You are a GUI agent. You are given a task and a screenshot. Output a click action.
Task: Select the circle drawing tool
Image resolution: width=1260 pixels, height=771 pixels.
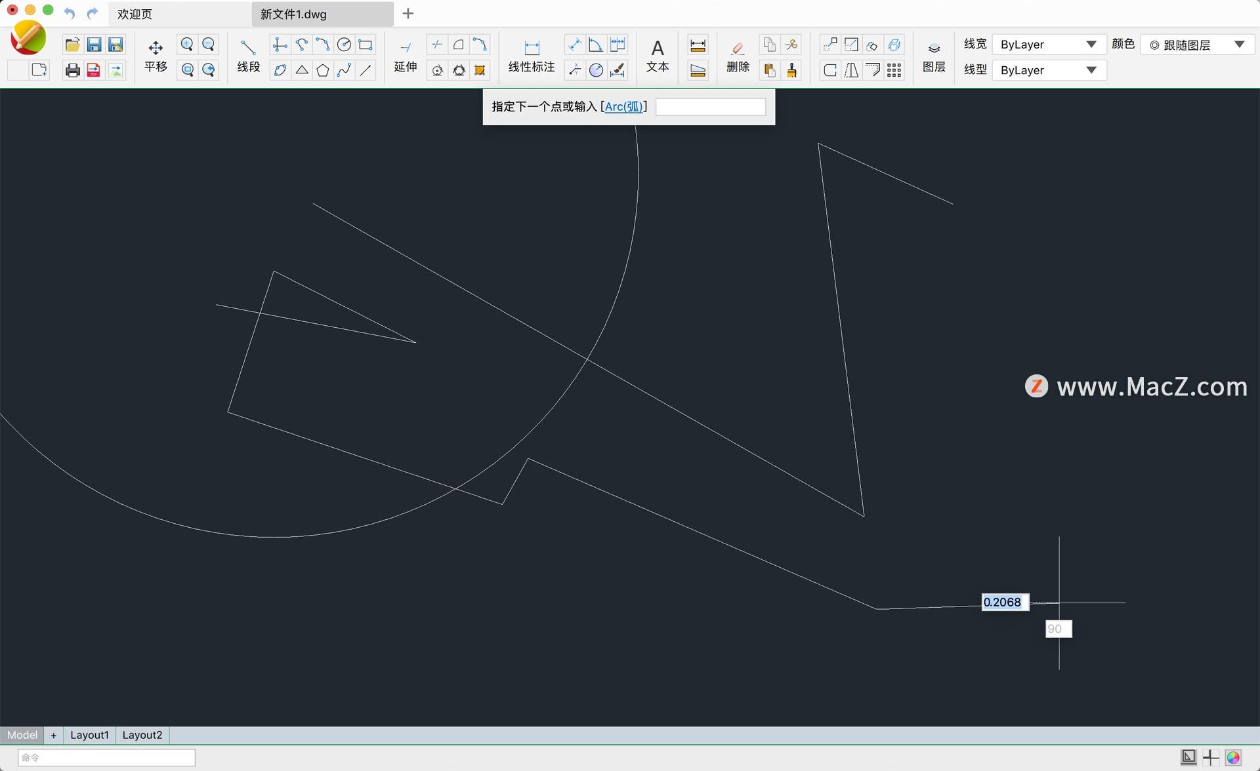[x=344, y=45]
